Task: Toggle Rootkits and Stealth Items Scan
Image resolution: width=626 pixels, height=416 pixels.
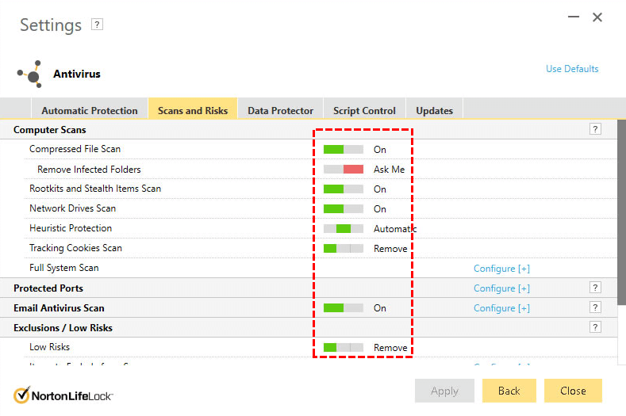Action: click(x=343, y=189)
